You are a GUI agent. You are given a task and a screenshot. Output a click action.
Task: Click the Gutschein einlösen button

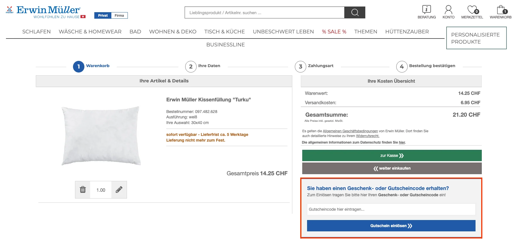click(391, 226)
